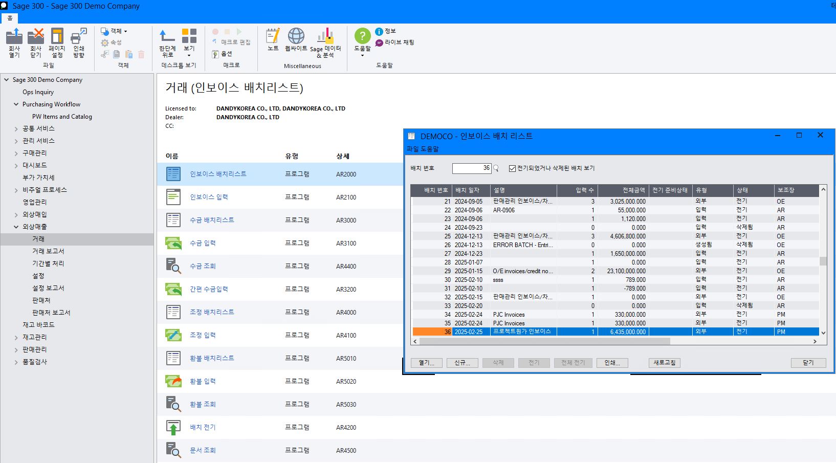Click the 배치 번호 input field

472,168
